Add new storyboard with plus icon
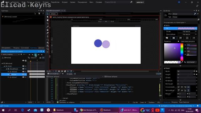 [24, 54]
